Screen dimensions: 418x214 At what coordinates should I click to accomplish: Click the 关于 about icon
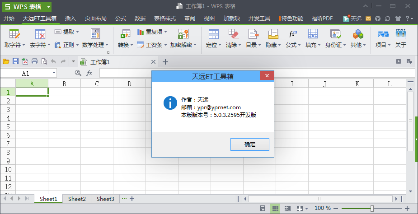pyautogui.click(x=401, y=34)
